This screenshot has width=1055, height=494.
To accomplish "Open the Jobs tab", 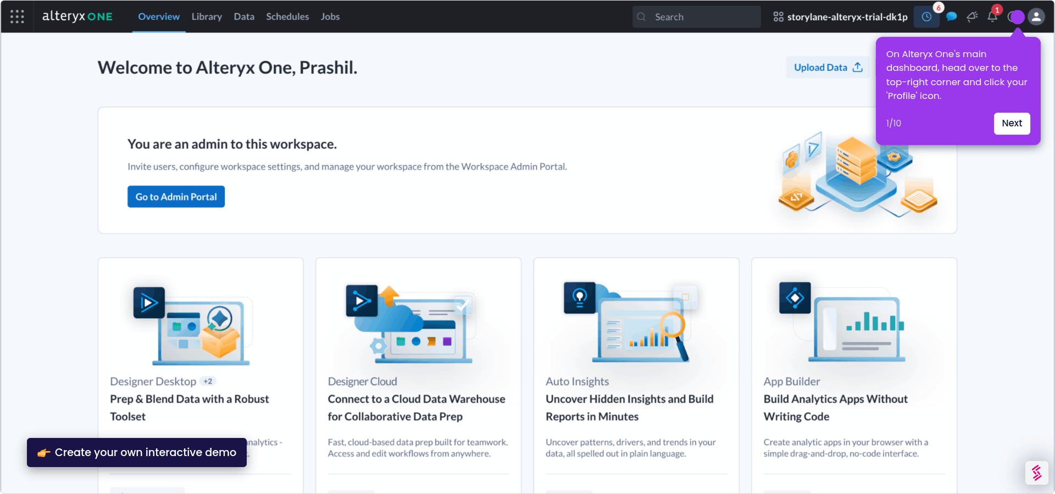I will (x=330, y=16).
